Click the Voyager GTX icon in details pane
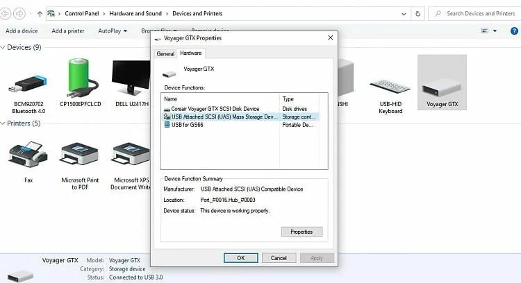521x283 pixels. pyautogui.click(x=21, y=275)
